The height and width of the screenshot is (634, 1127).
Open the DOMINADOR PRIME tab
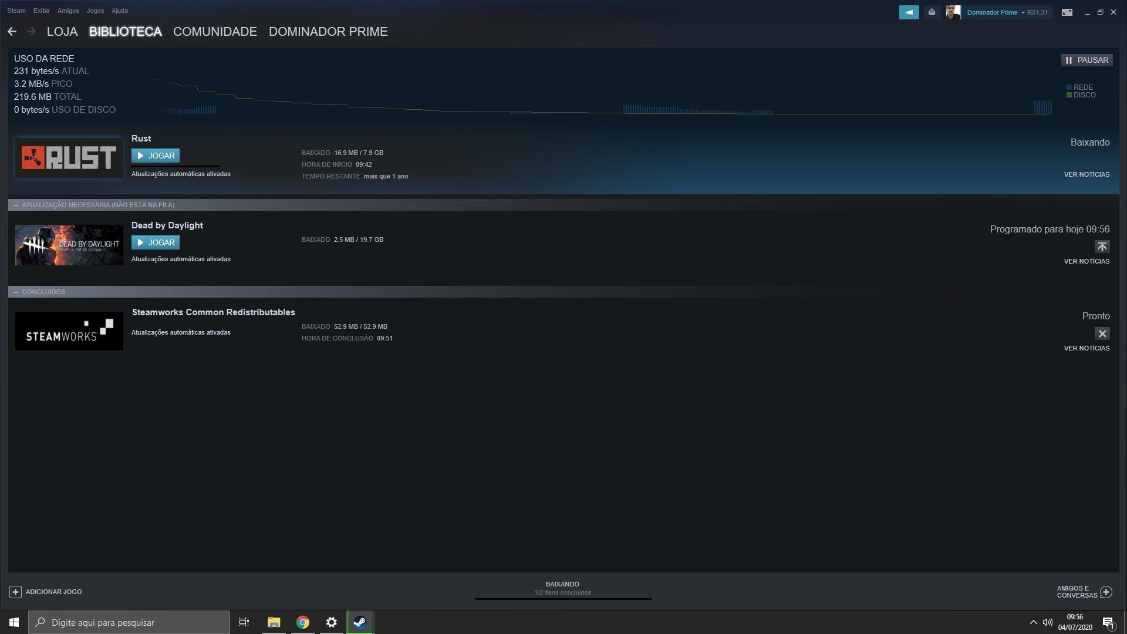point(328,32)
